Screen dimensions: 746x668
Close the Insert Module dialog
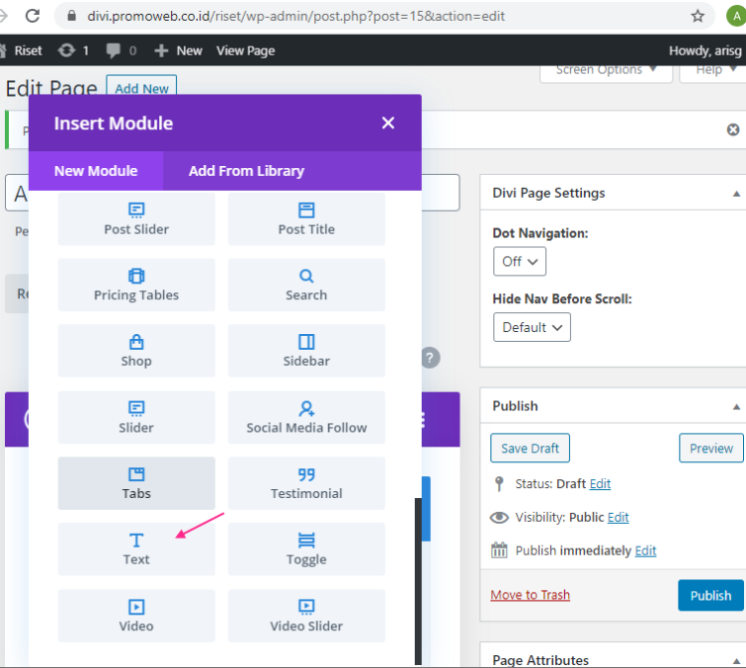pyautogui.click(x=388, y=123)
